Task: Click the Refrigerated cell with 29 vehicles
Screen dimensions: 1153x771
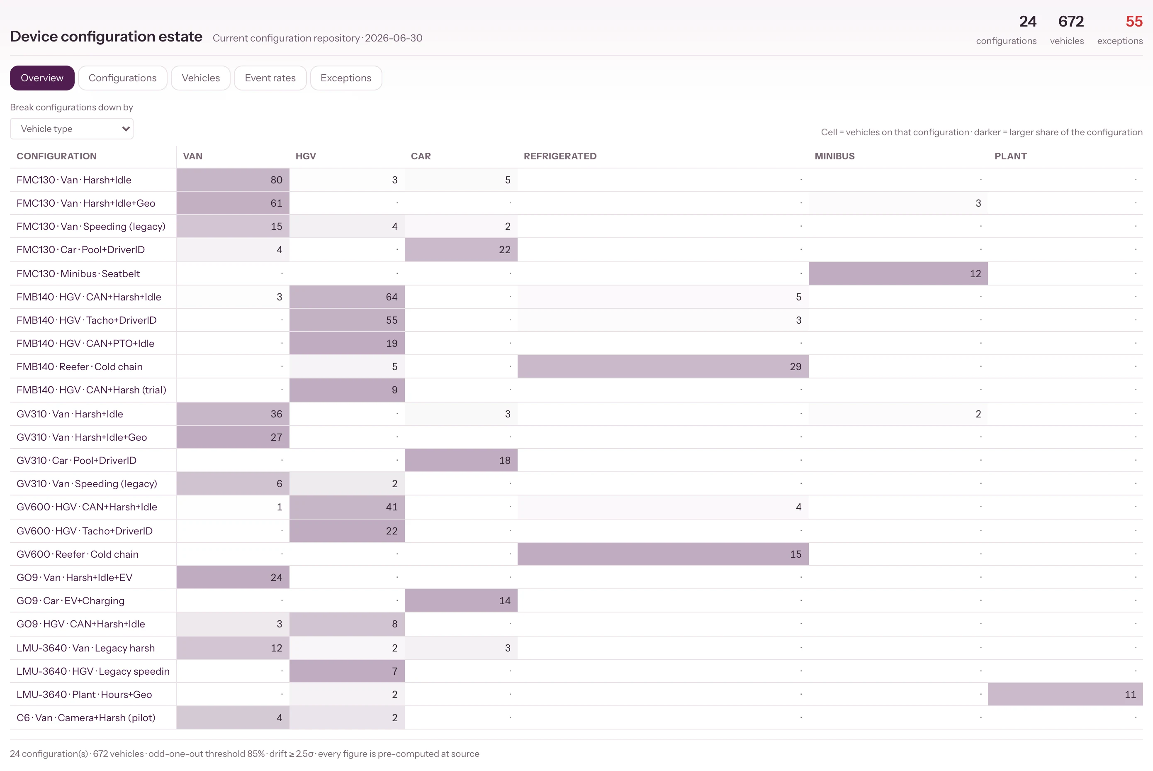Action: point(663,367)
